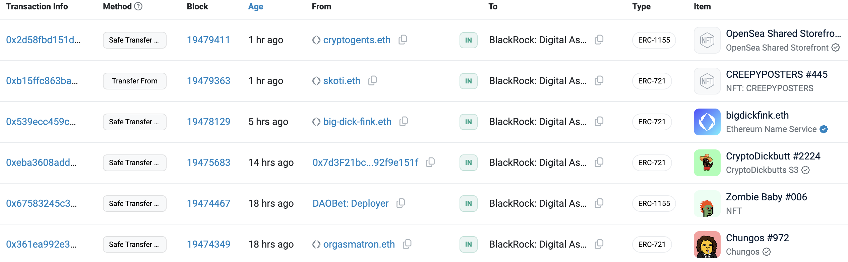Click the Method column help icon
The width and height of the screenshot is (848, 262).
138,6
